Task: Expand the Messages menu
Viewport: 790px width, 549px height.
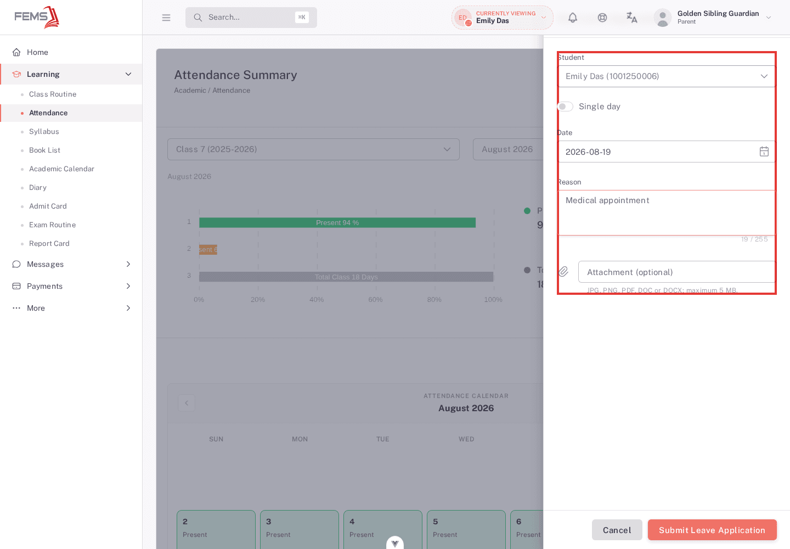Action: (128, 264)
